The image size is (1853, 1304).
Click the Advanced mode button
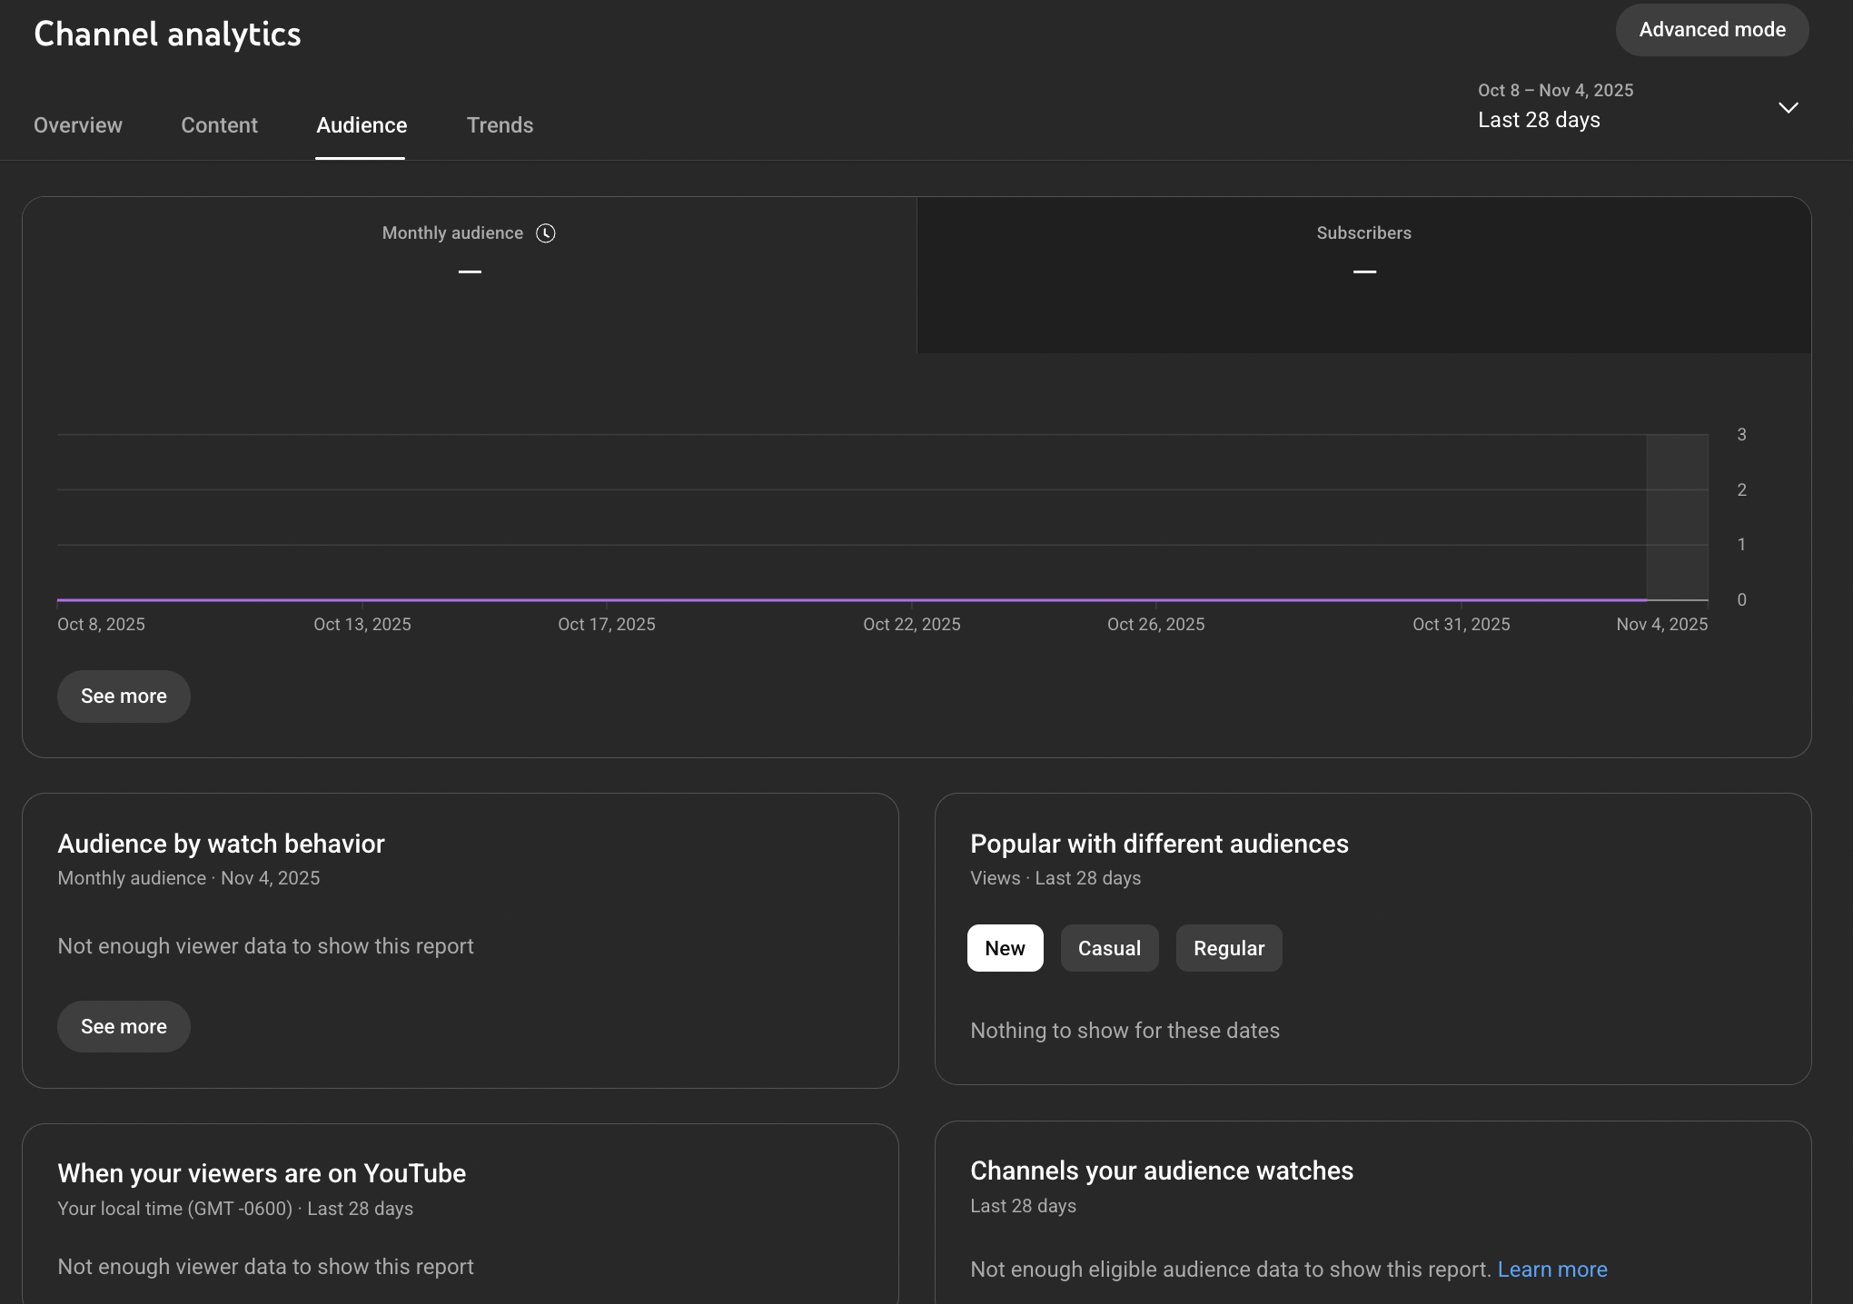(1711, 30)
